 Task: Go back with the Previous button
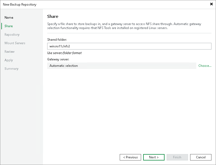point(130,157)
